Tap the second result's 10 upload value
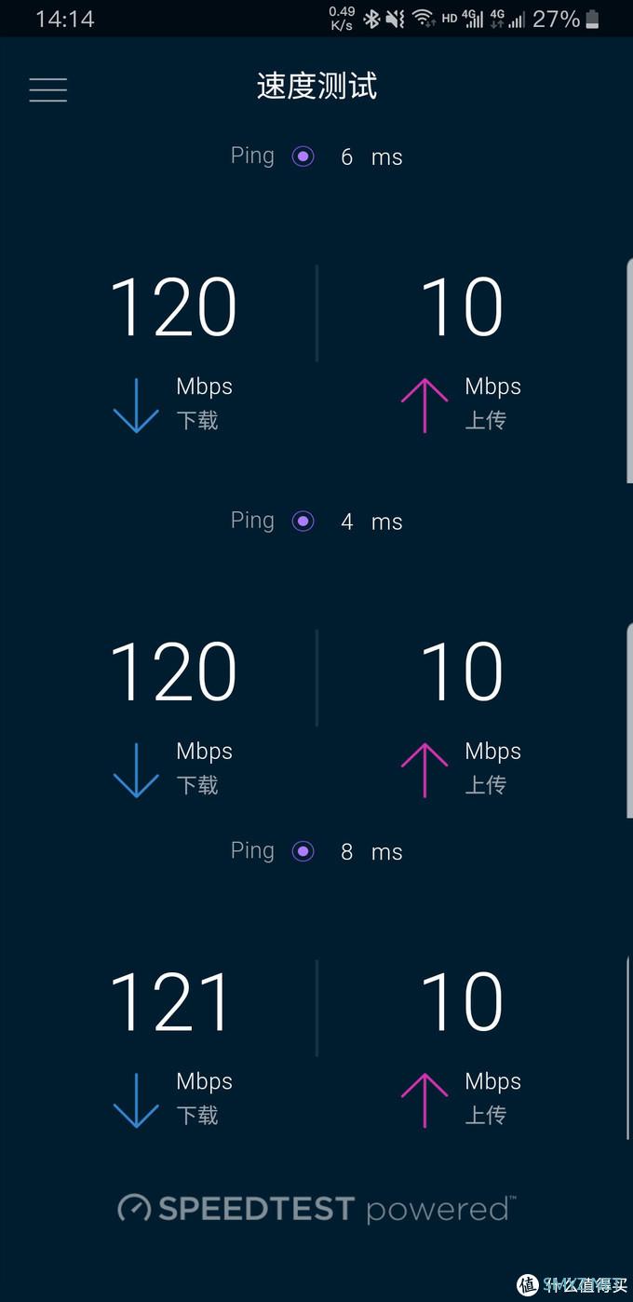 pyautogui.click(x=462, y=672)
